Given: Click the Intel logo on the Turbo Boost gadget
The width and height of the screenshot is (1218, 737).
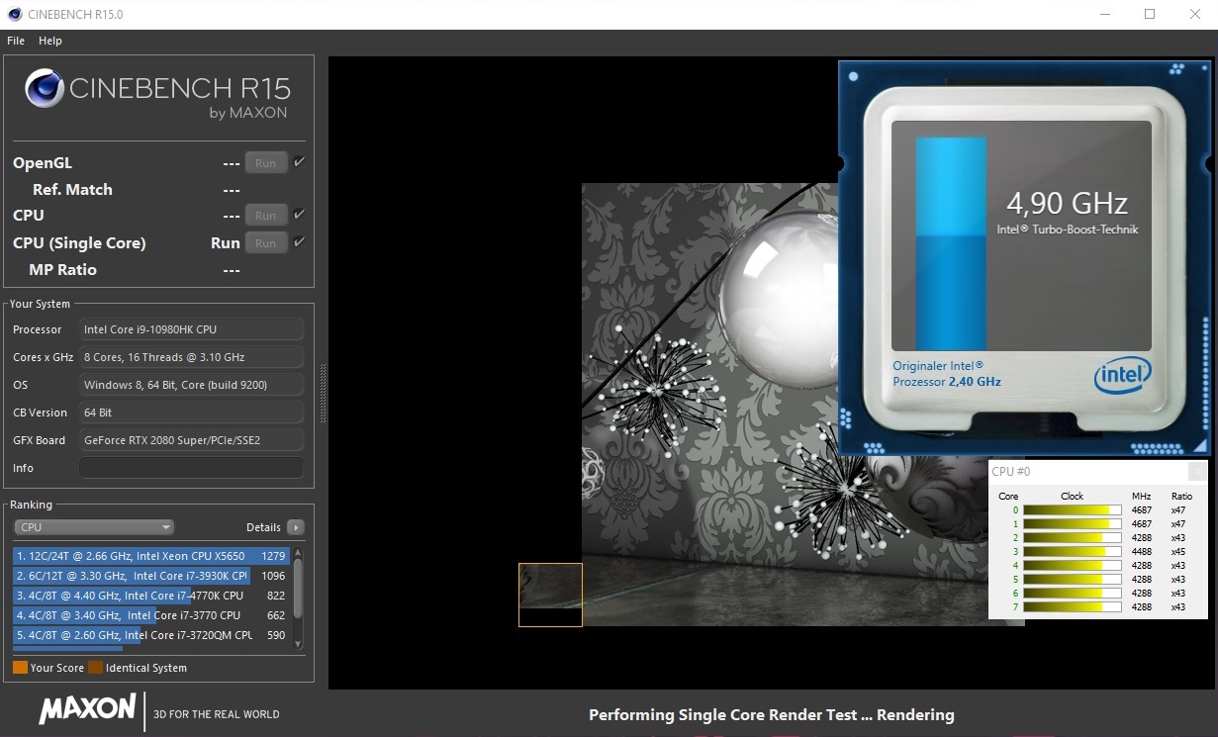Looking at the screenshot, I should coord(1123,375).
